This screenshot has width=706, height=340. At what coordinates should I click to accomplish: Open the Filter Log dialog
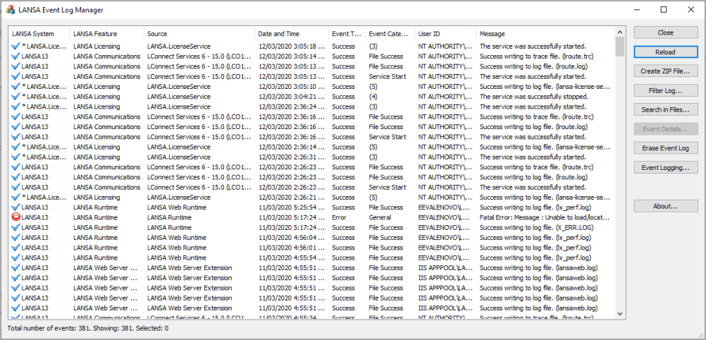(x=665, y=90)
